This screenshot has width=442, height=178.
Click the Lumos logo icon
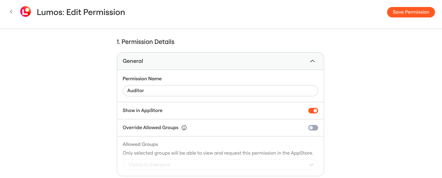26,12
